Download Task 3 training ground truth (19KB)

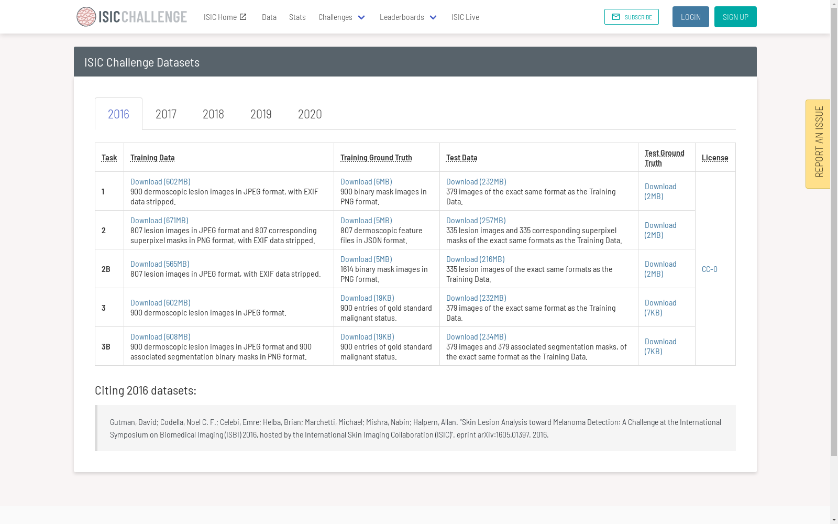pyautogui.click(x=367, y=298)
